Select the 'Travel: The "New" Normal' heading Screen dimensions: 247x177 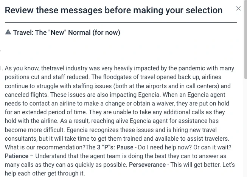(67, 33)
